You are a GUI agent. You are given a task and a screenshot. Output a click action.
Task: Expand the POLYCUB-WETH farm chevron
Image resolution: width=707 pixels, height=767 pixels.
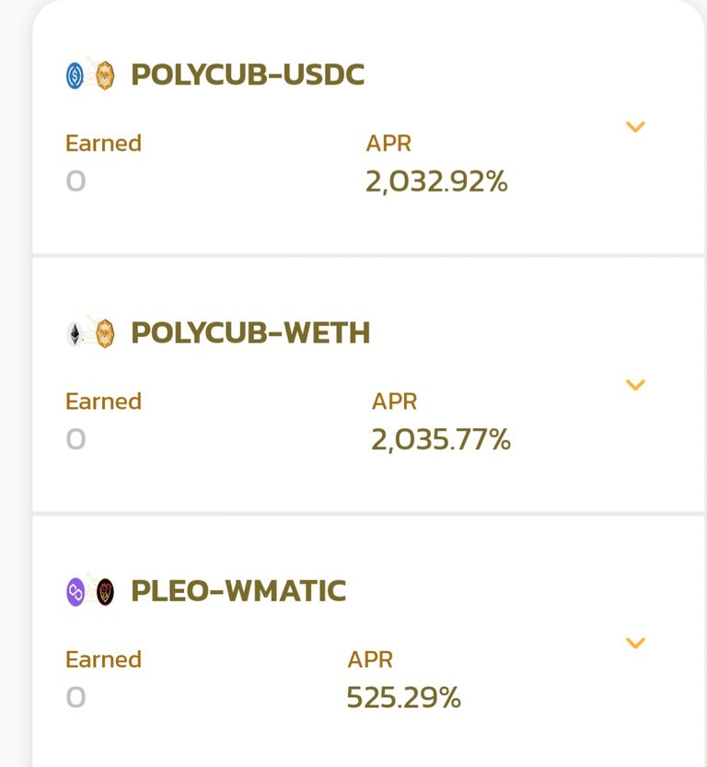click(635, 385)
